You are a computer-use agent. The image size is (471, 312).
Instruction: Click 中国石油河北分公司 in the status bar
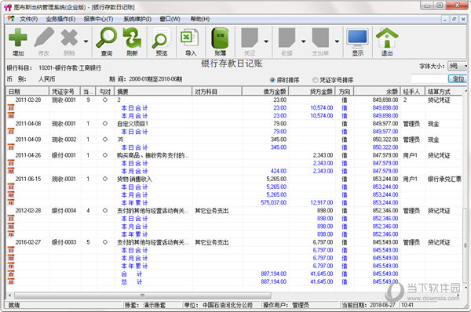(228, 305)
